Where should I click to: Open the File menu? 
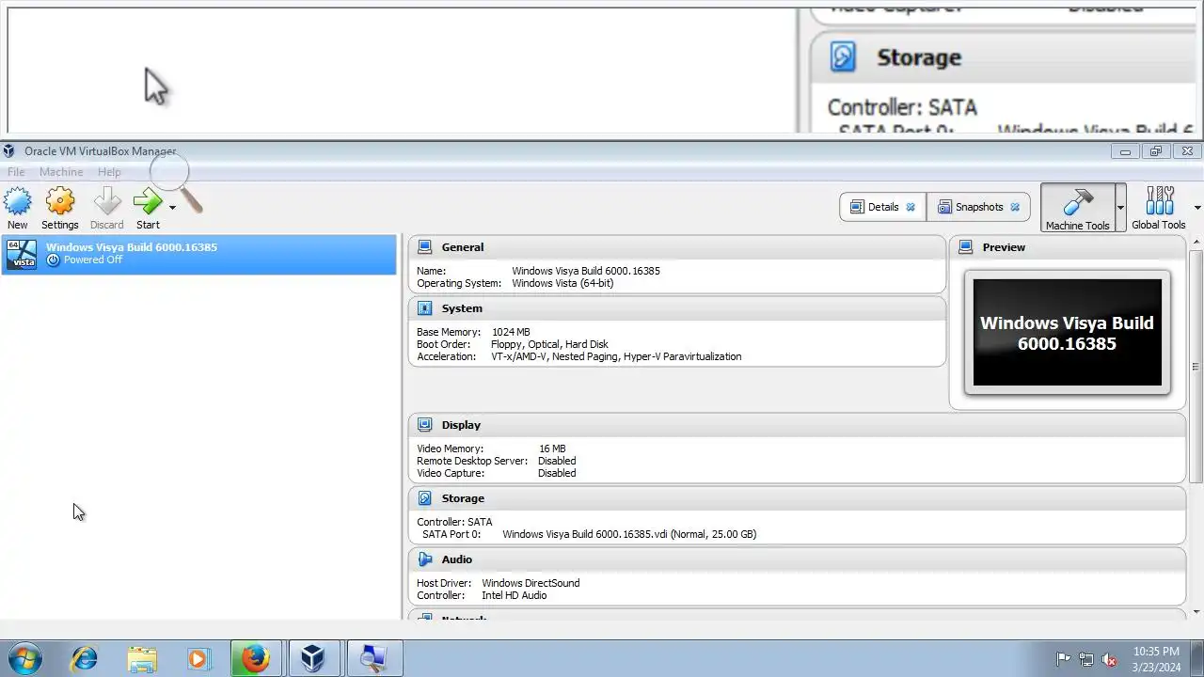tap(16, 172)
